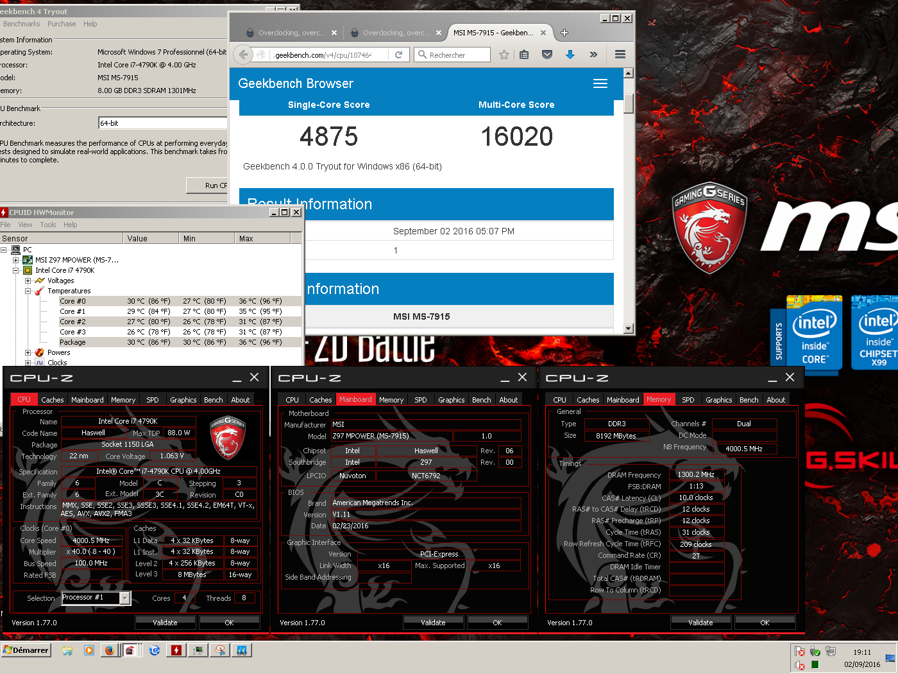Open Firefox bookmarks list icon

pyautogui.click(x=524, y=55)
